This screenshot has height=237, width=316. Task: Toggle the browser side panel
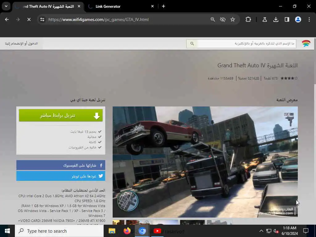[x=287, y=19]
